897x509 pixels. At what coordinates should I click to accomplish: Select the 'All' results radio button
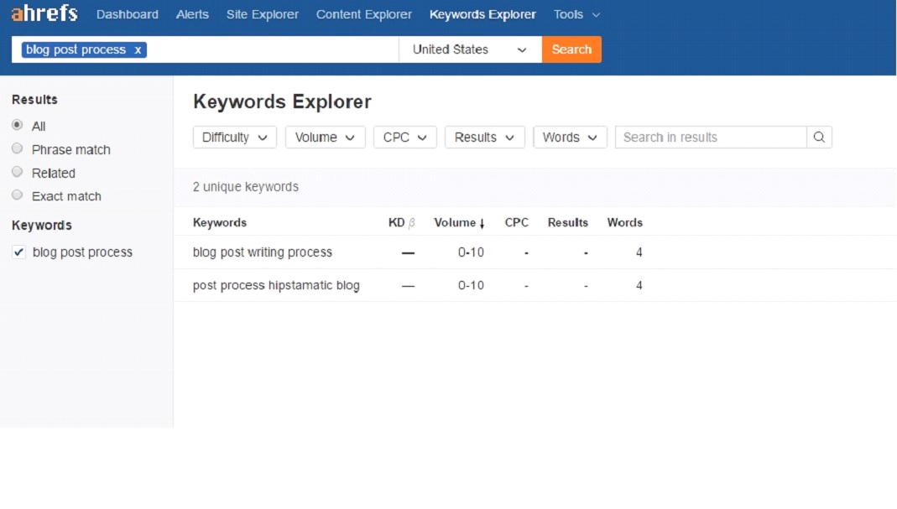(18, 126)
